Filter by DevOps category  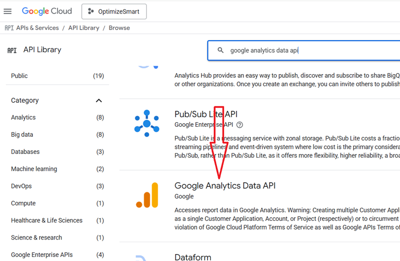(x=58, y=186)
